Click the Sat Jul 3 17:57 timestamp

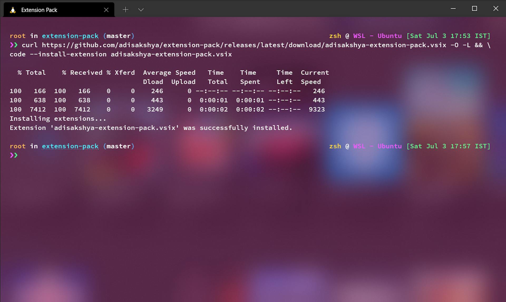coord(448,146)
